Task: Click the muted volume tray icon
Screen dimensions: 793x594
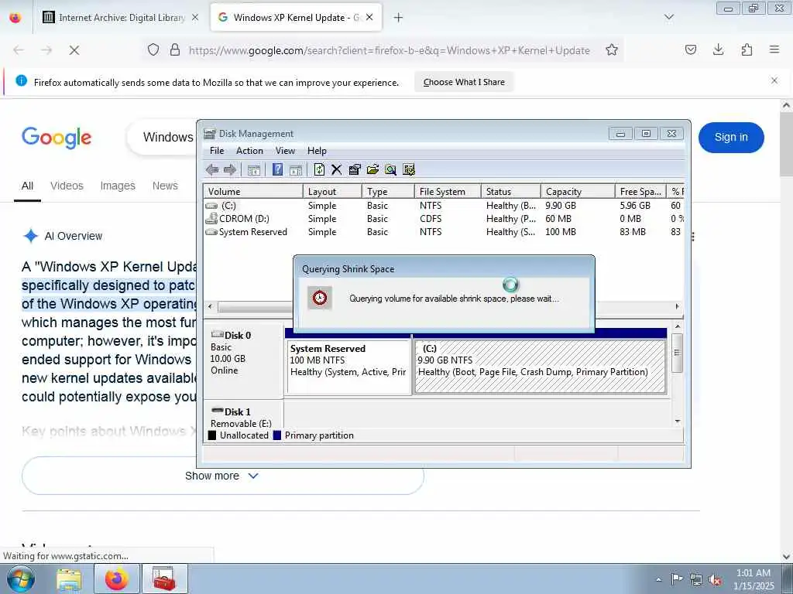Action: [x=715, y=580]
